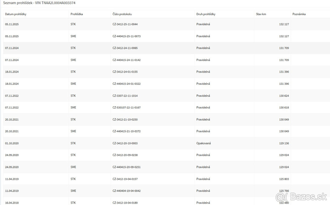The width and height of the screenshot is (330, 205).
Task: Click the Druh prohlídky column header
Action: 206,14
